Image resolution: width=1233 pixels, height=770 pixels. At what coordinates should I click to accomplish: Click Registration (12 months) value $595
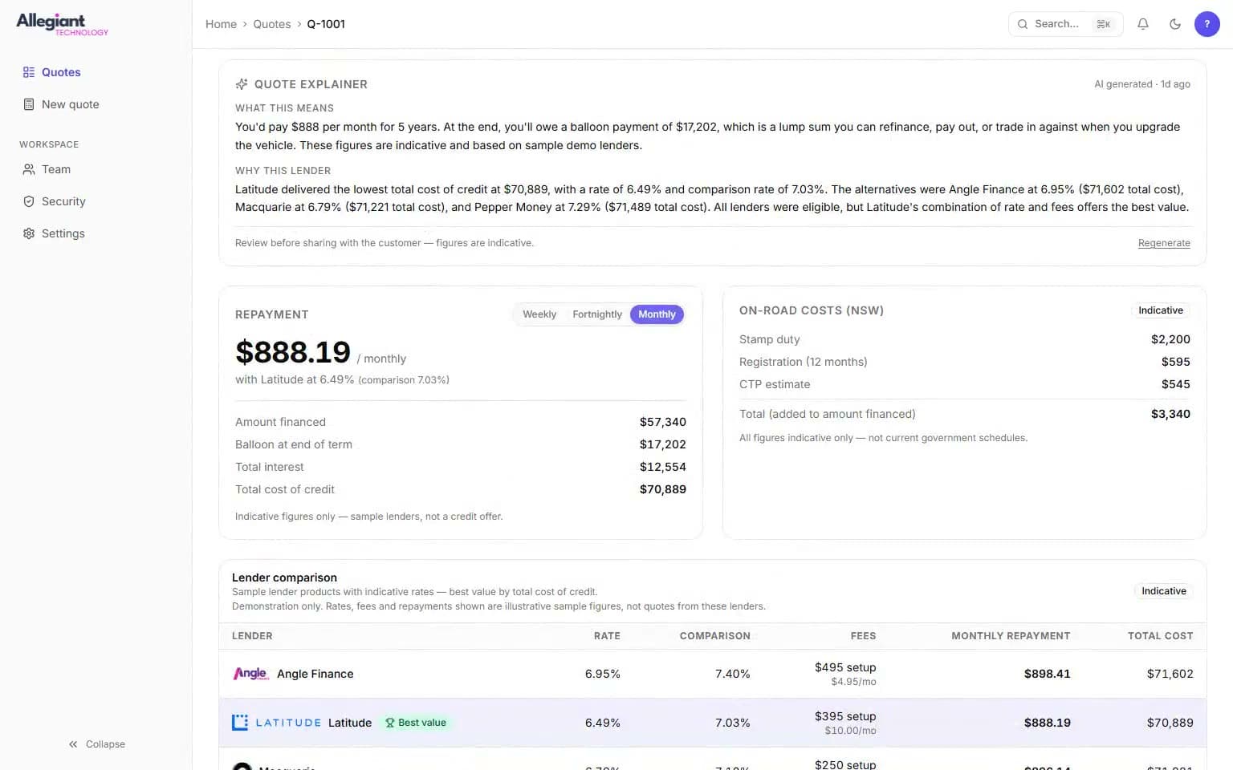pyautogui.click(x=1175, y=362)
